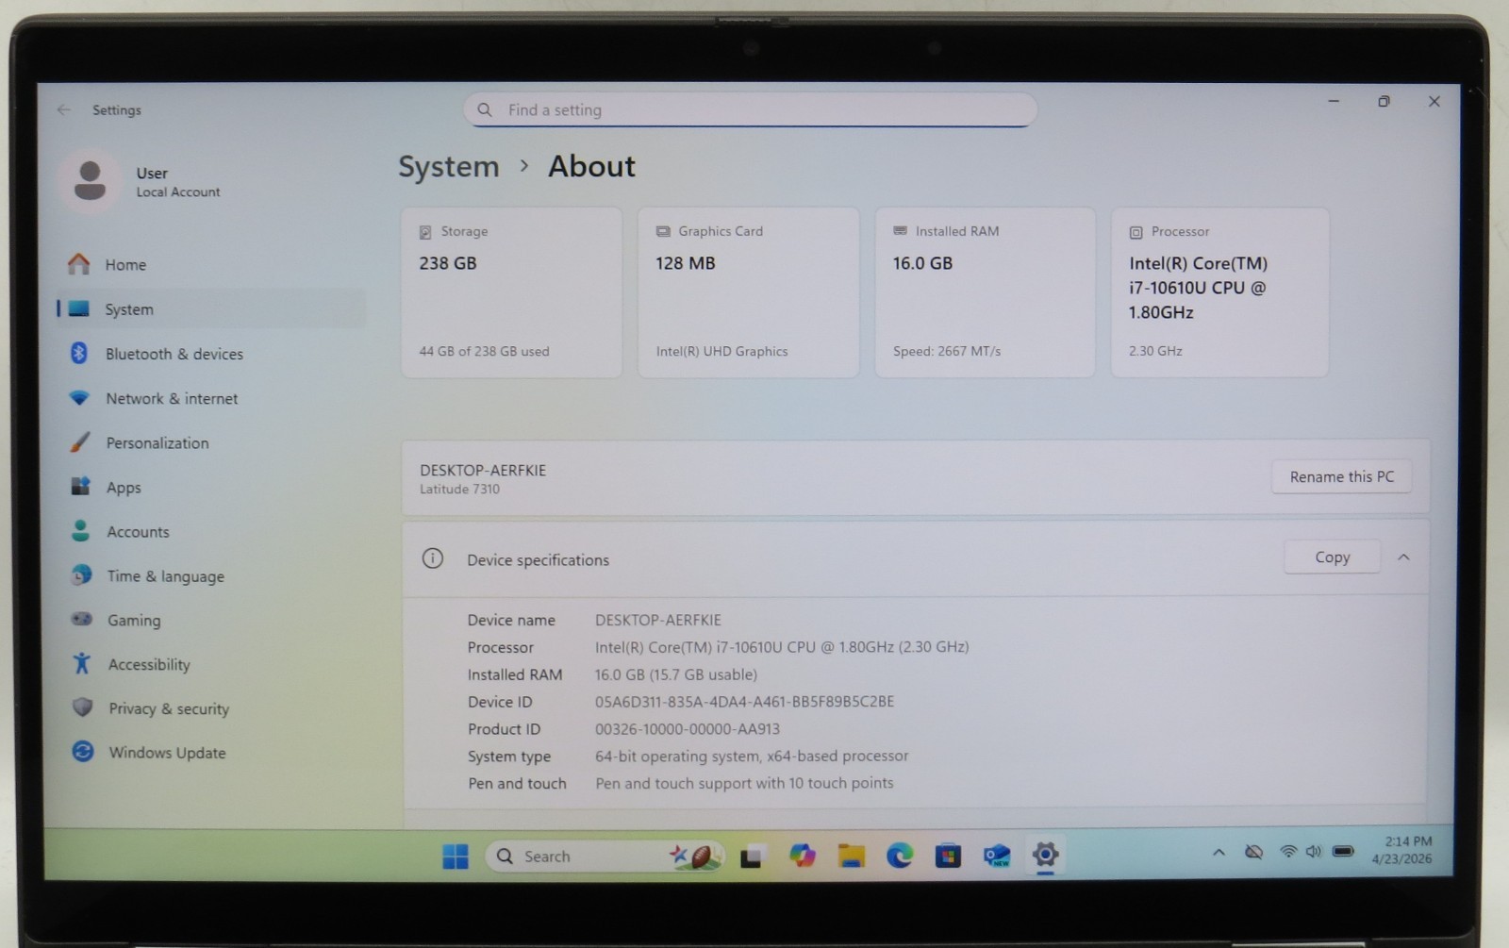Click the Bluetooth icon in sidebar
The image size is (1509, 948).
[x=79, y=353]
